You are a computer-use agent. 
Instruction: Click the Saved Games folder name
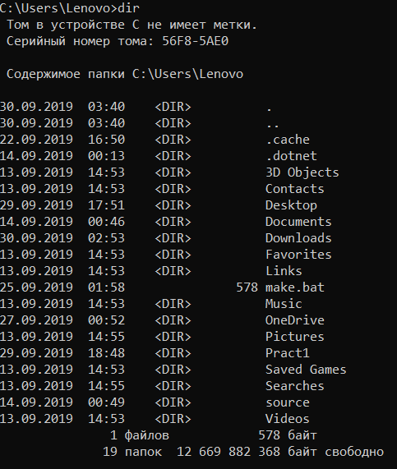pyautogui.click(x=306, y=370)
